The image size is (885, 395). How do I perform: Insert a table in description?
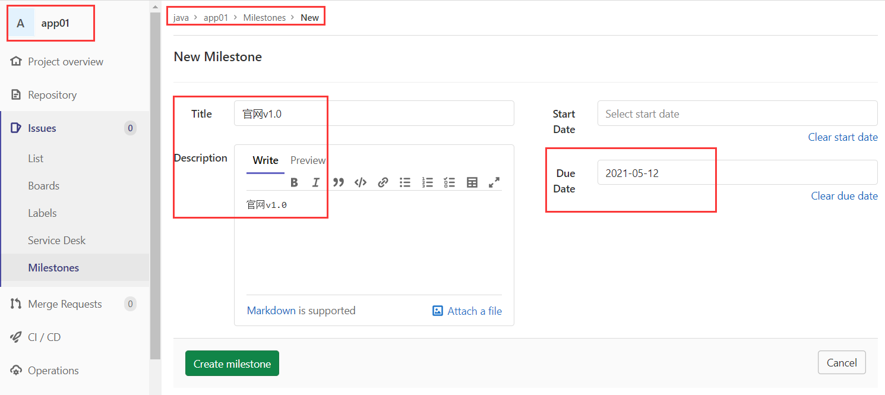pyautogui.click(x=472, y=182)
